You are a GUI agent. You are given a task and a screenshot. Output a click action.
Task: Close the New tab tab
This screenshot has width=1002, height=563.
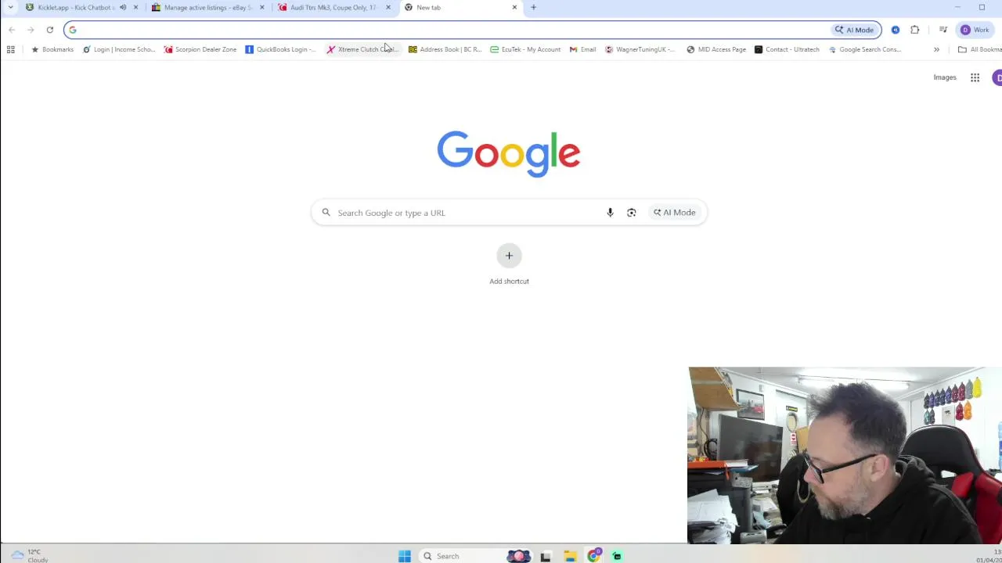click(x=514, y=8)
